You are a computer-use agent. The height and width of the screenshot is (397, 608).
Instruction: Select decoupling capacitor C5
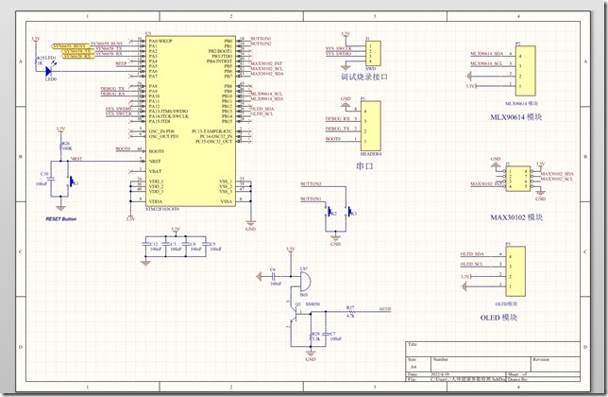coord(206,245)
